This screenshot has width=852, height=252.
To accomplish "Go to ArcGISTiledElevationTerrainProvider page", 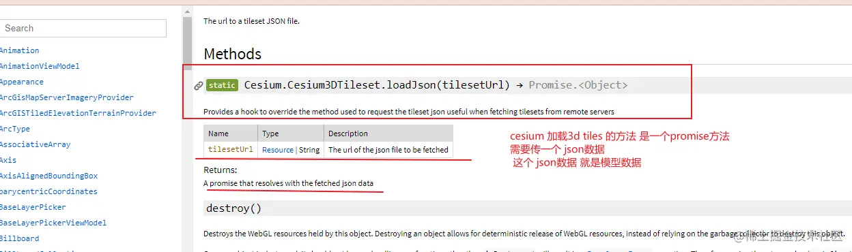I will click(78, 113).
